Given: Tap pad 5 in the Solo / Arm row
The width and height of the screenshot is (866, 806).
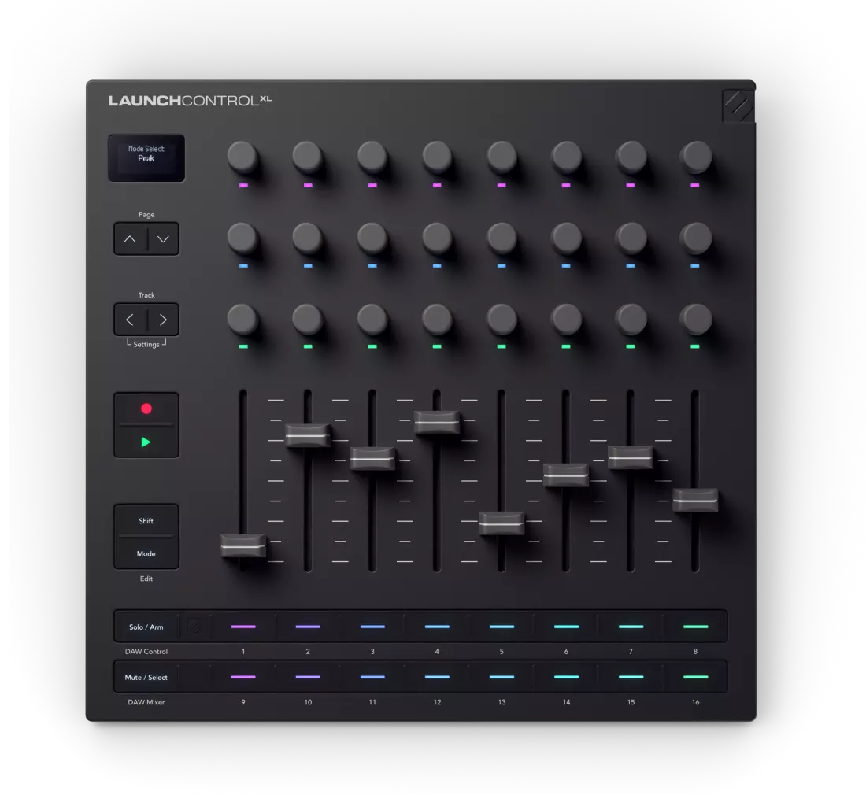Looking at the screenshot, I should [x=501, y=627].
